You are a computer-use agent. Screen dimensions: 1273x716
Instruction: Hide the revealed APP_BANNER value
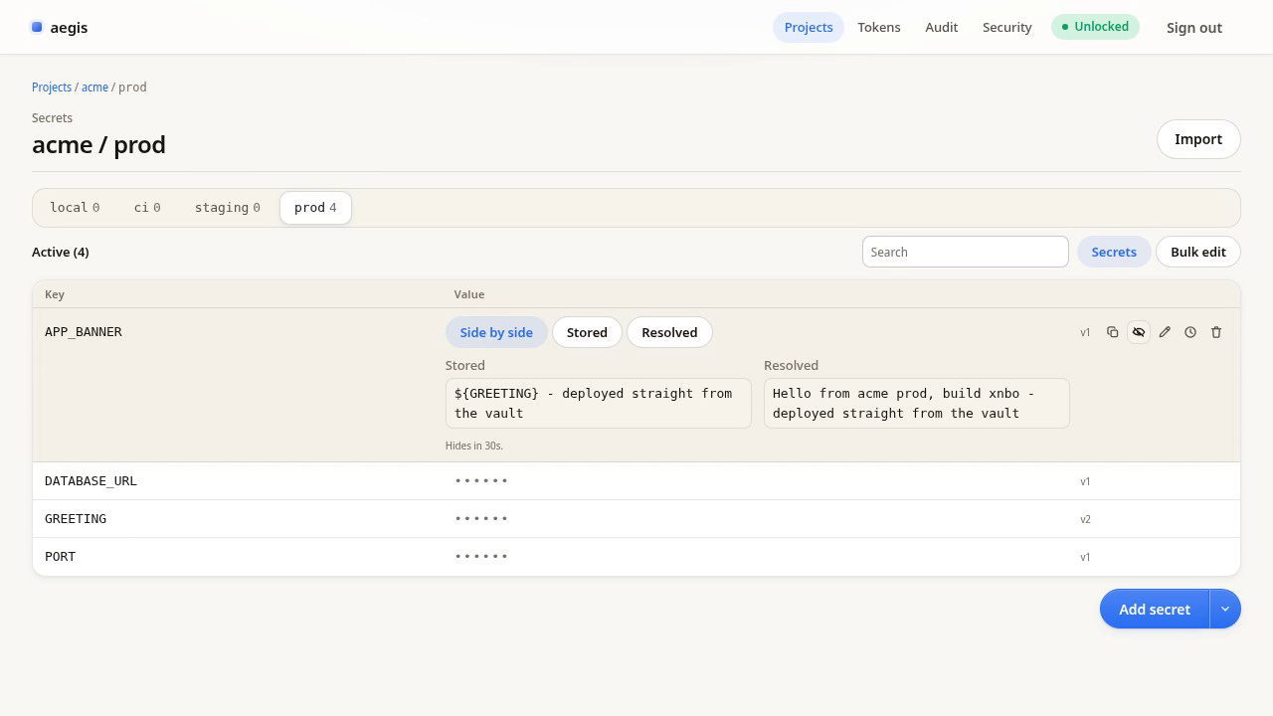point(1139,332)
